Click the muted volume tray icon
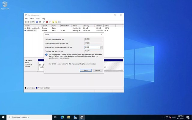192x120 pixels. pyautogui.click(x=170, y=117)
